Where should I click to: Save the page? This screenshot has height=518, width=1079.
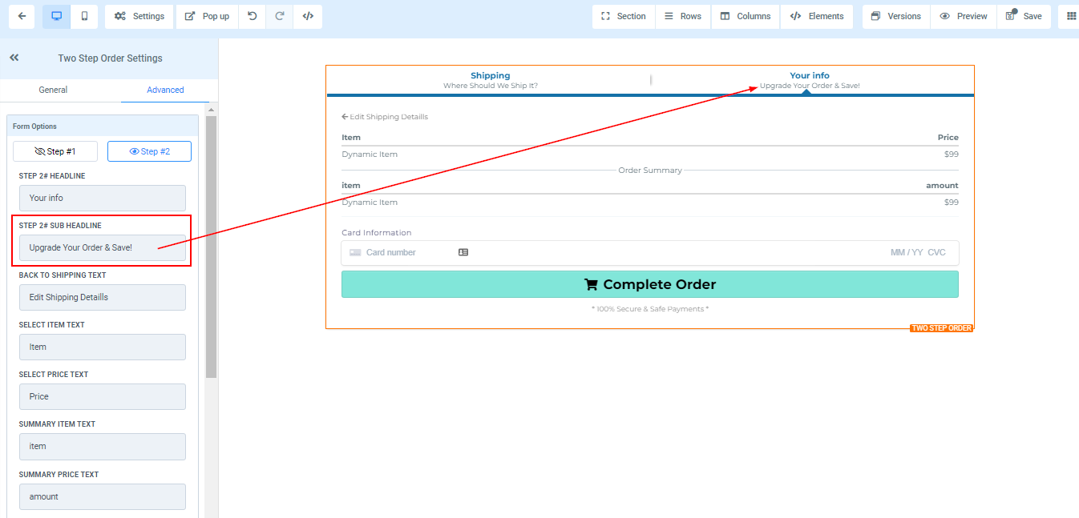tap(1024, 16)
